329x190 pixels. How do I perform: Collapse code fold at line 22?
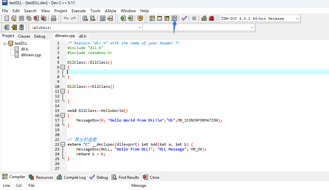[x=63, y=144]
